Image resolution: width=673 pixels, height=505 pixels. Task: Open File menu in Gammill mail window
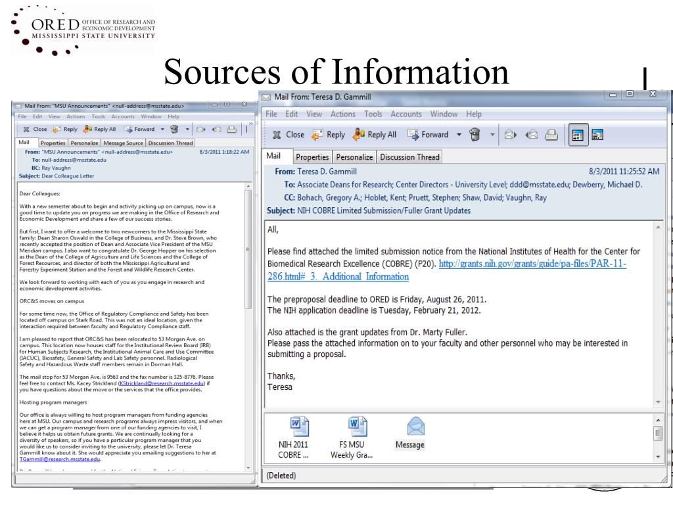(271, 114)
